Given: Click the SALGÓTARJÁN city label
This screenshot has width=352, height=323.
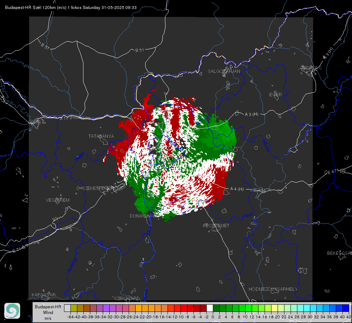Looking at the screenshot, I should click(224, 71).
